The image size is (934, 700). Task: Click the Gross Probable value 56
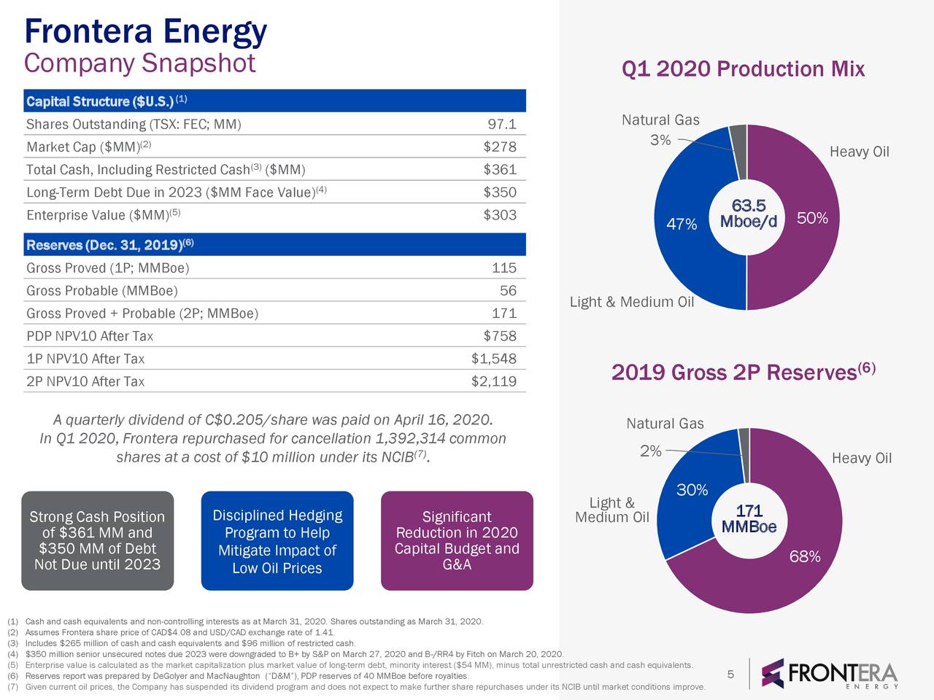[508, 290]
